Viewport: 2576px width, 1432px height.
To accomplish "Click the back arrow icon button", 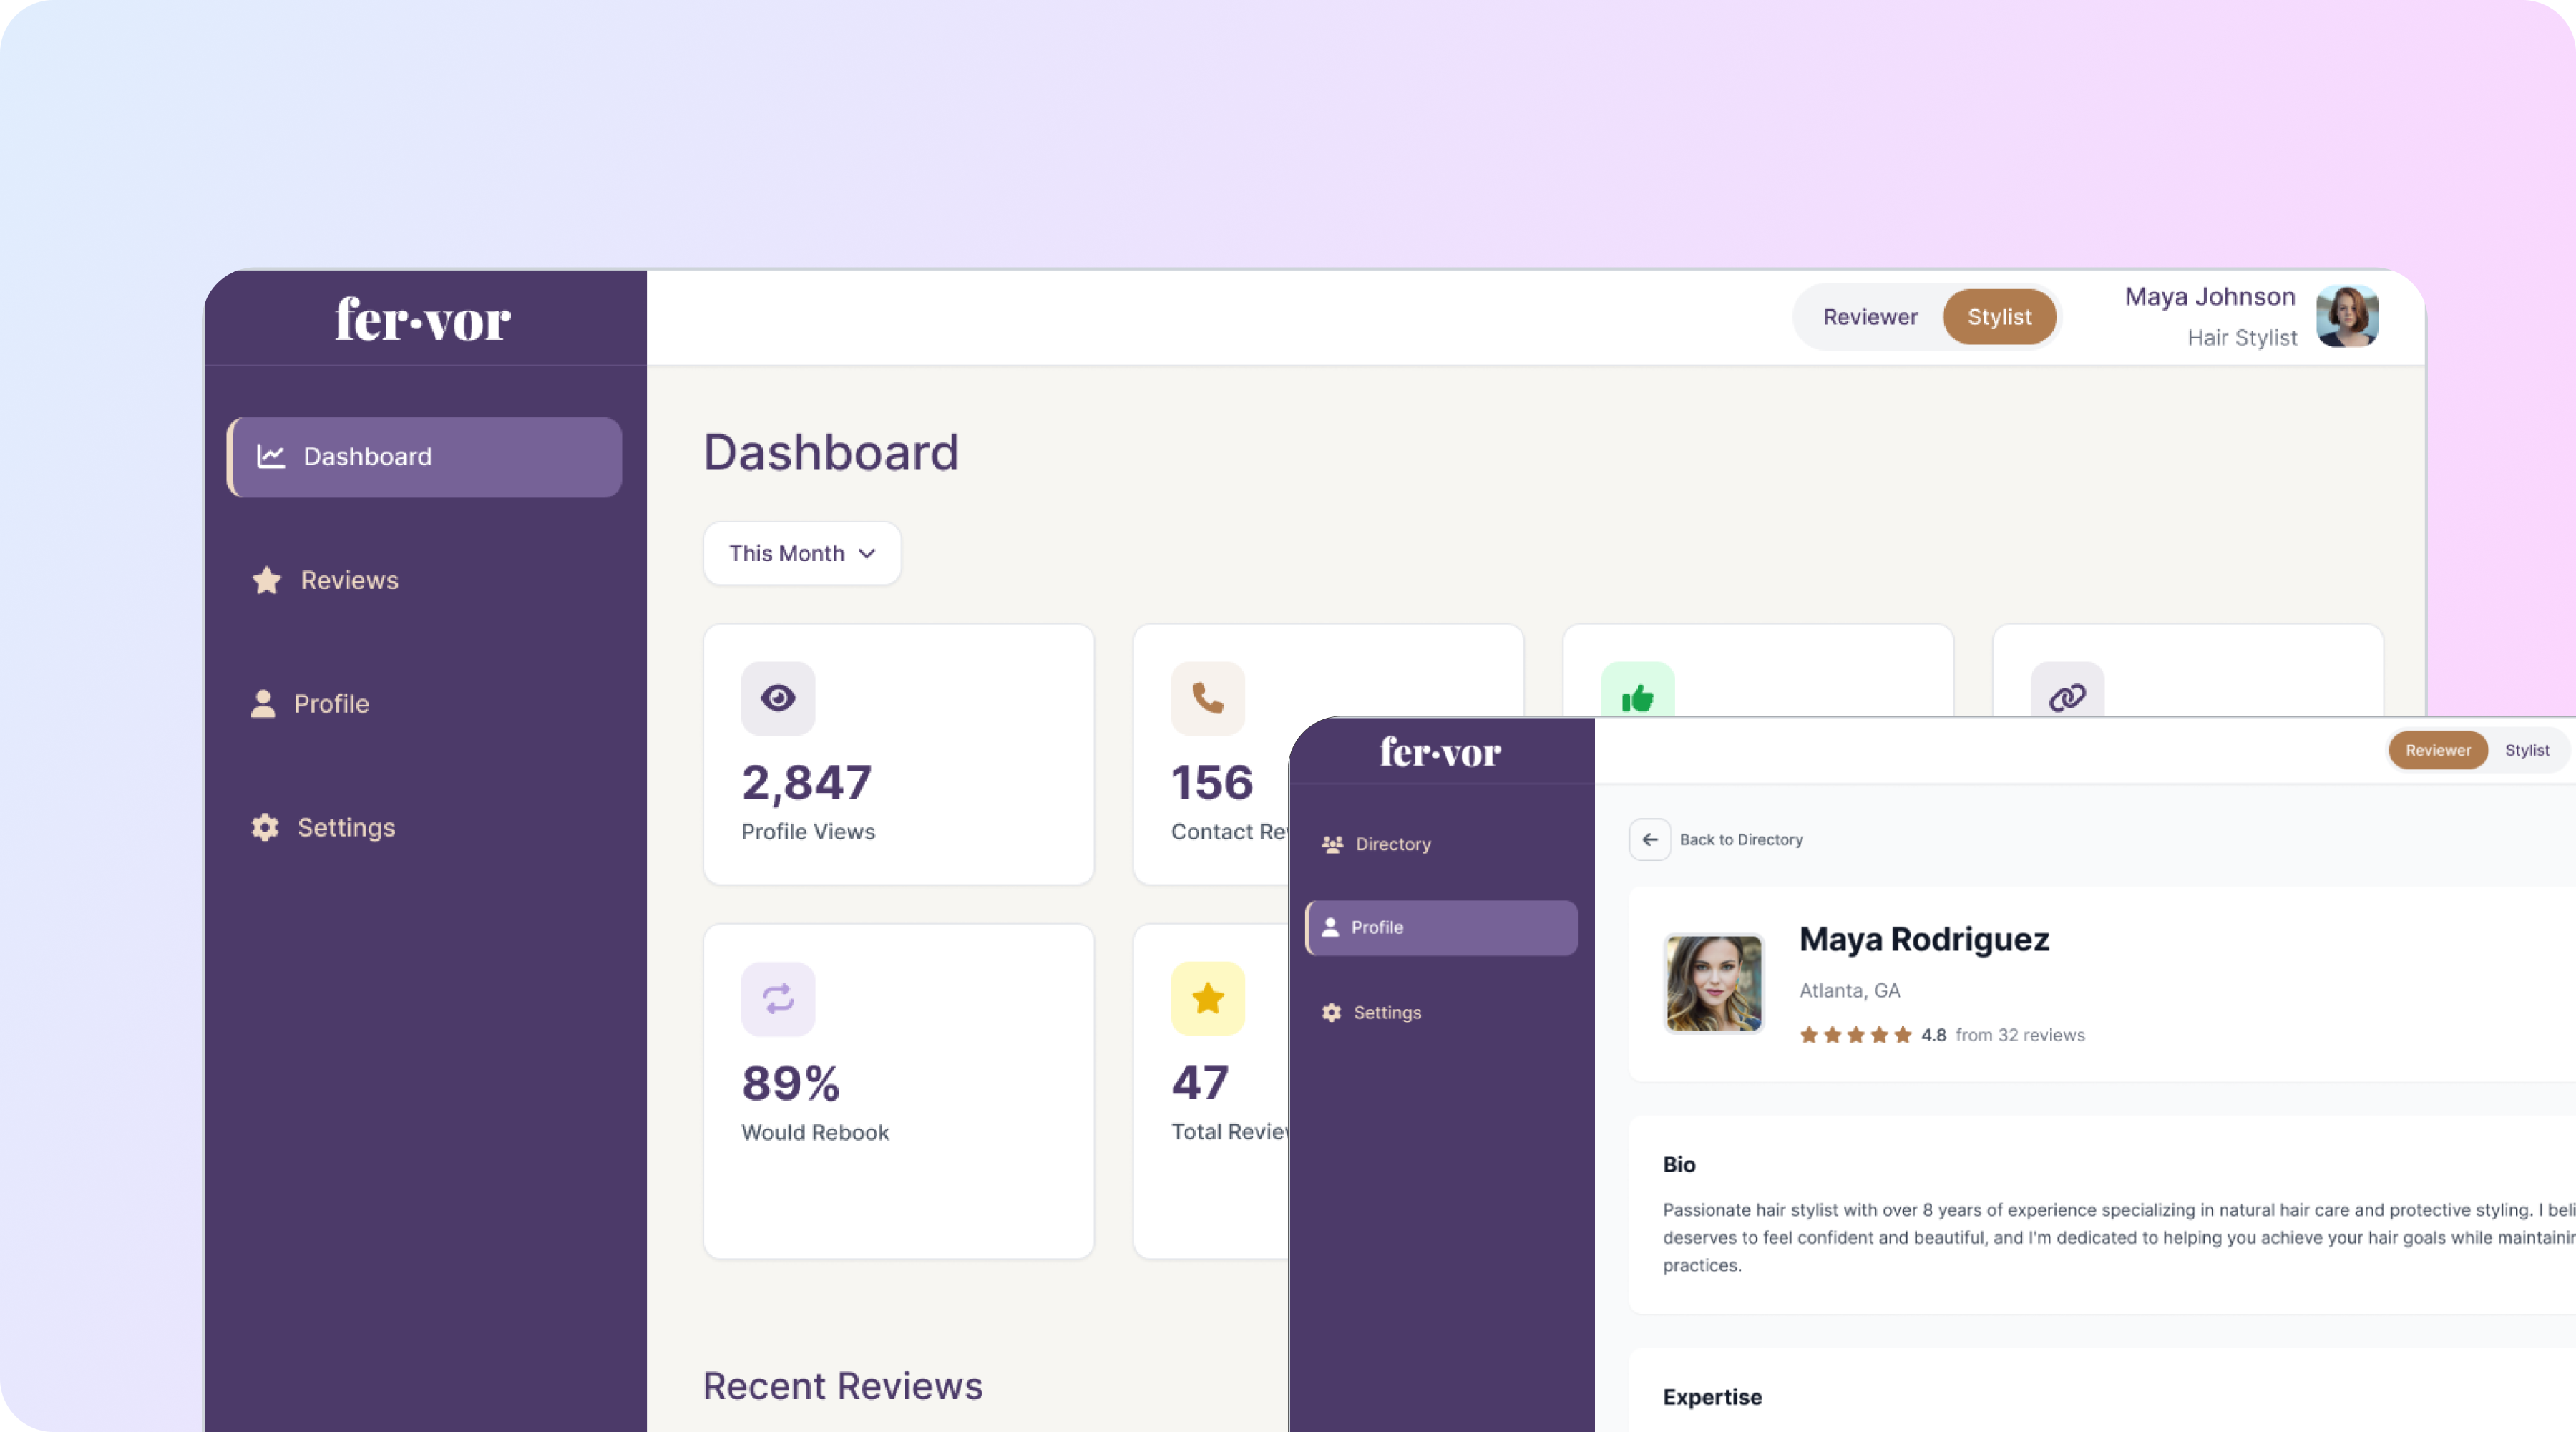I will point(1650,840).
